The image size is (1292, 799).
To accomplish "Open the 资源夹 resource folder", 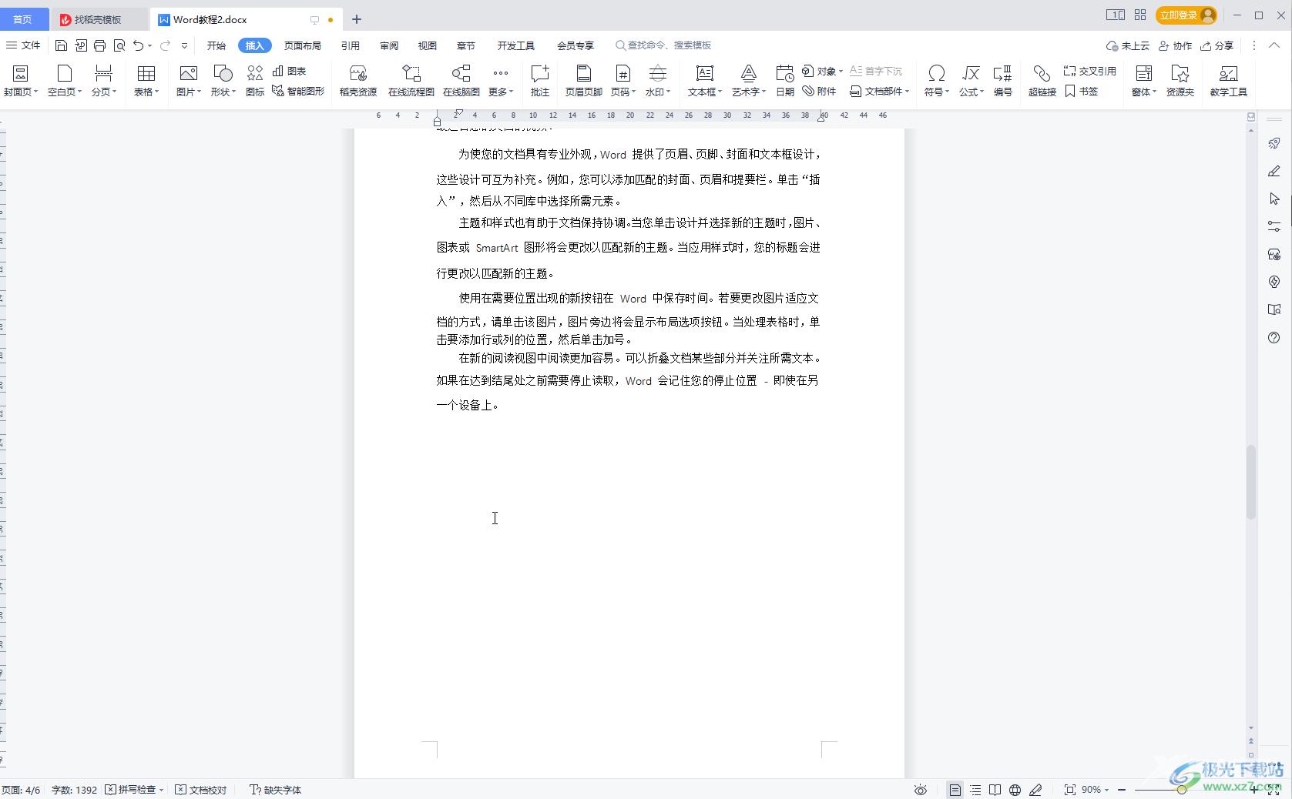I will pyautogui.click(x=1180, y=81).
